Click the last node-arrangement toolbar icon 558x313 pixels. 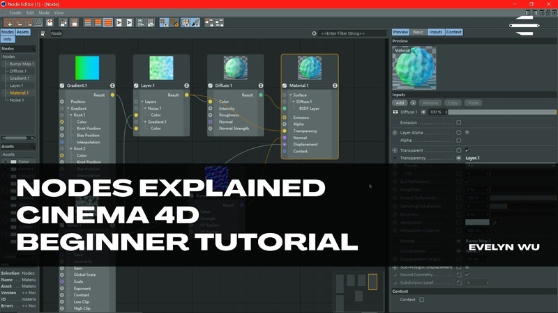click(x=220, y=23)
